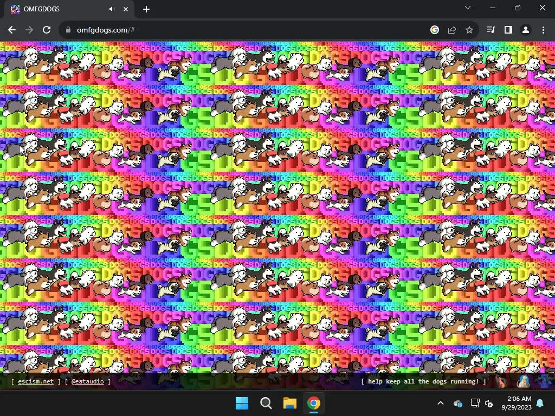Go forward with the forward arrow
Screen dimensions: 555x416
29,30
